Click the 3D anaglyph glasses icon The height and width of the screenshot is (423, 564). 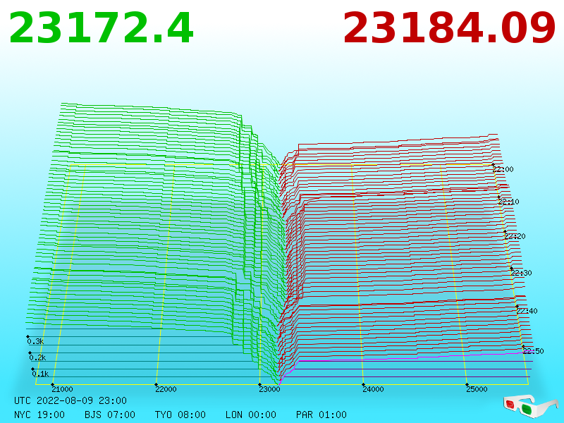tap(531, 406)
